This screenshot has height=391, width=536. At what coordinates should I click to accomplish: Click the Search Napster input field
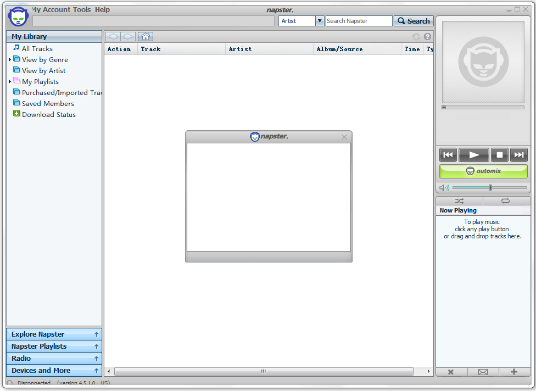tap(359, 21)
